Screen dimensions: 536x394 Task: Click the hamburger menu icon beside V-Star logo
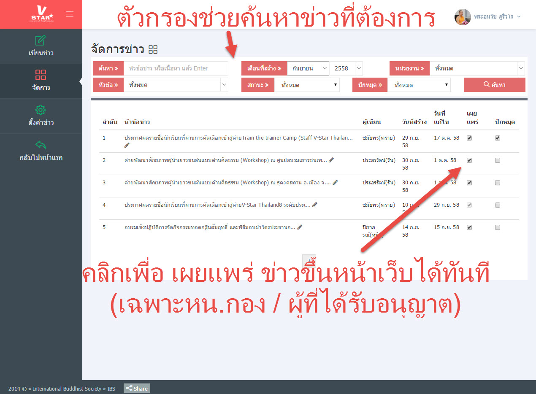(70, 14)
